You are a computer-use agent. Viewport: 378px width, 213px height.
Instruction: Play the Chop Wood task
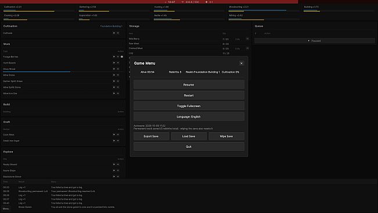114,69
